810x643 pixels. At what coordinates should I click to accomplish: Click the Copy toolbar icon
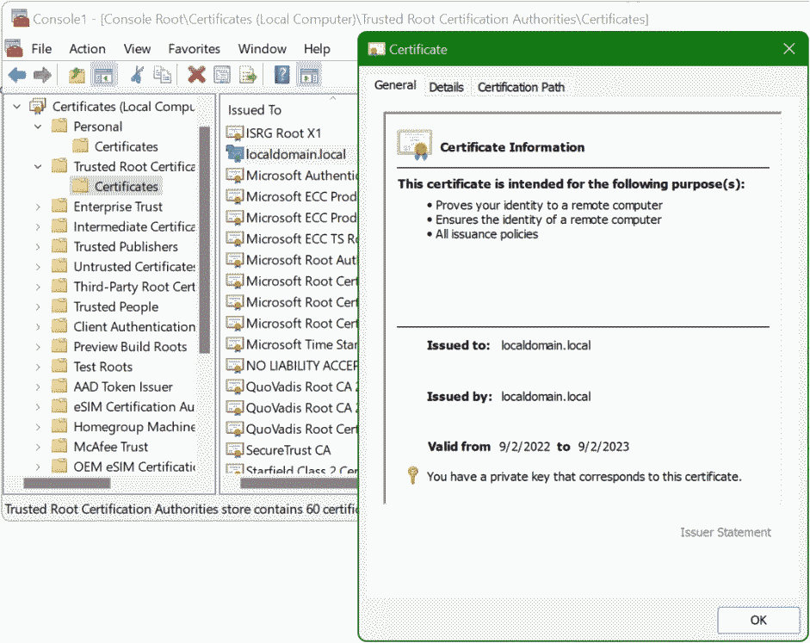tap(163, 75)
